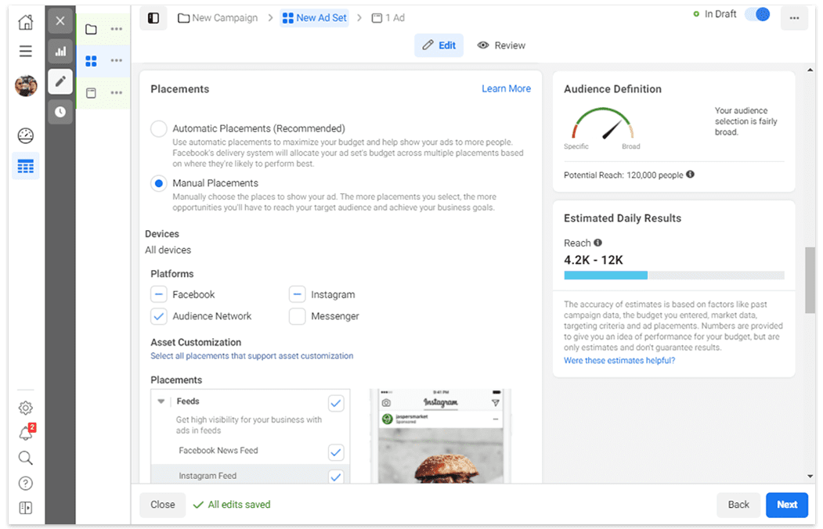Open ellipsis menu for New Ad Set row
Screen dimensions: 823x529
(116, 60)
